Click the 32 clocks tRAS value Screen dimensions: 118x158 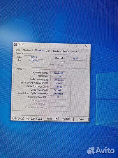[58, 90]
